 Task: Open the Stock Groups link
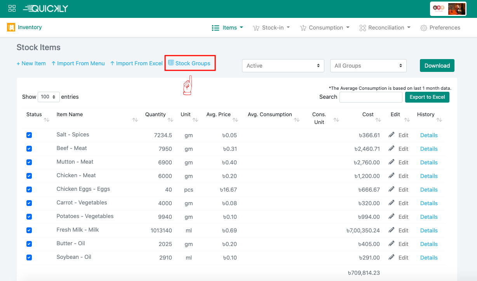[190, 63]
